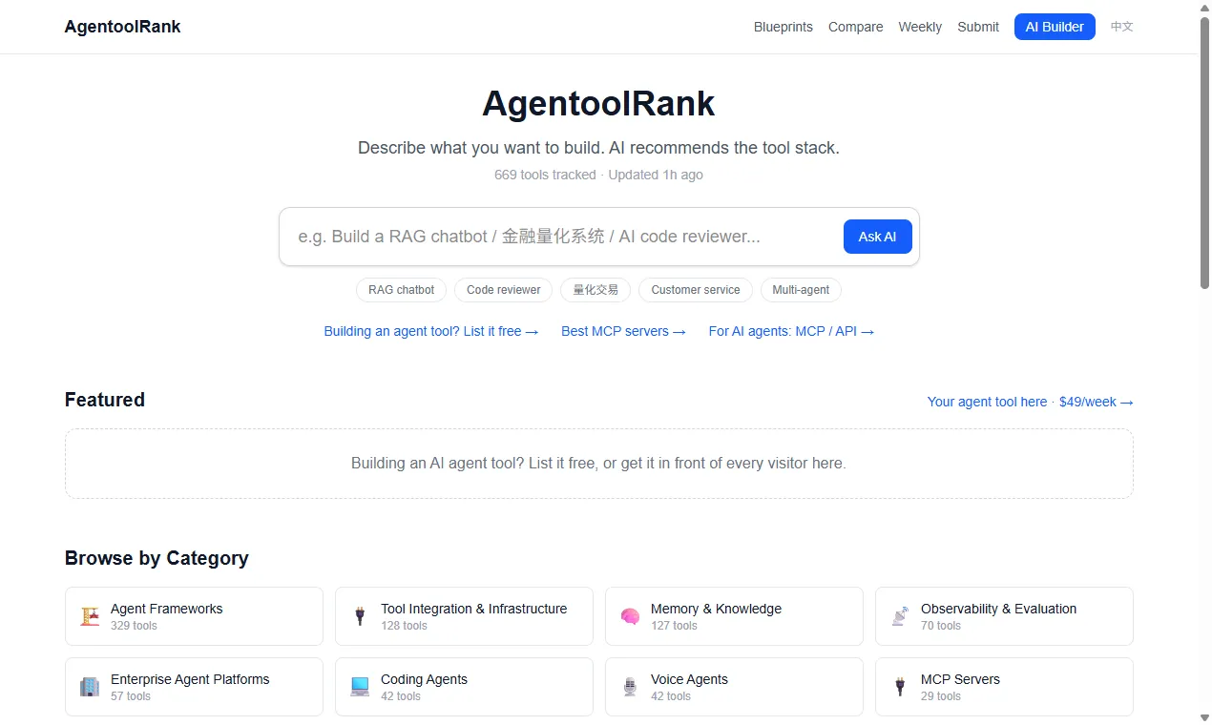Viewport: 1212px width, 725px height.
Task: Click the Memory & Knowledge brain icon
Action: [x=630, y=616]
